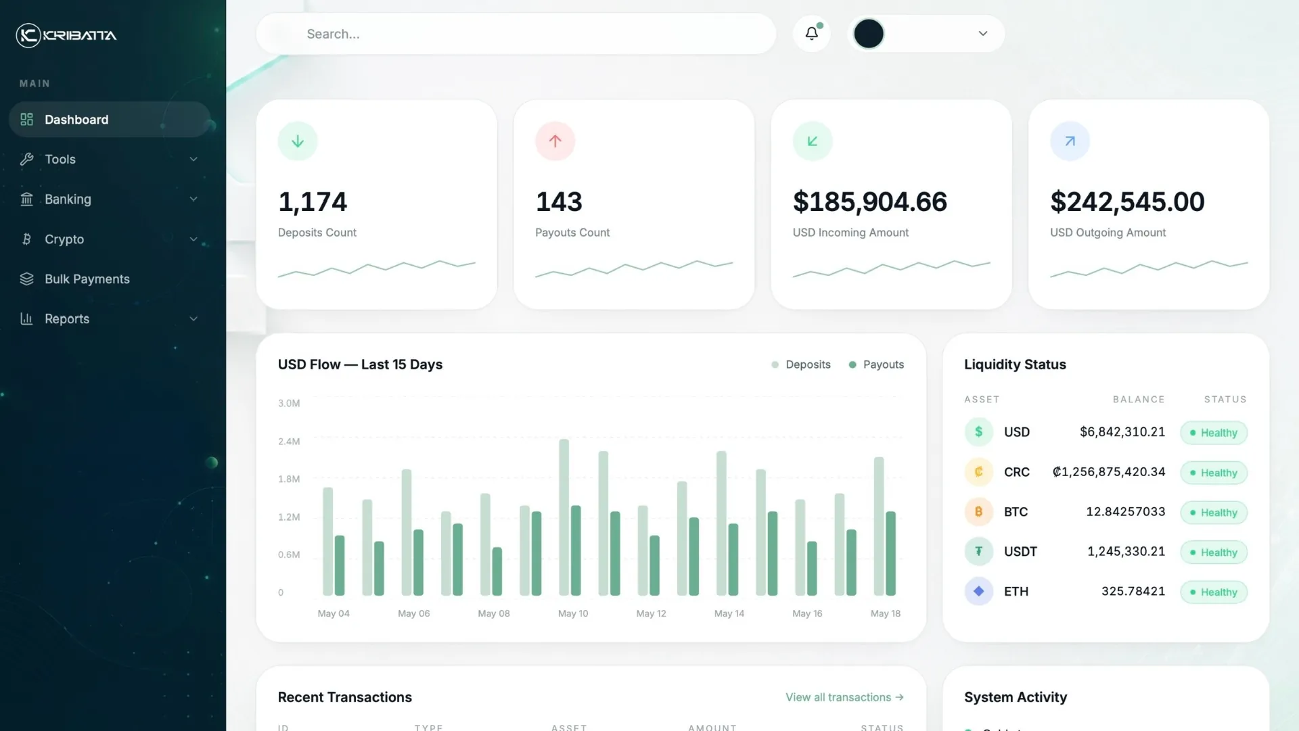Click the Kribatta logo
This screenshot has width=1299, height=731.
[66, 35]
